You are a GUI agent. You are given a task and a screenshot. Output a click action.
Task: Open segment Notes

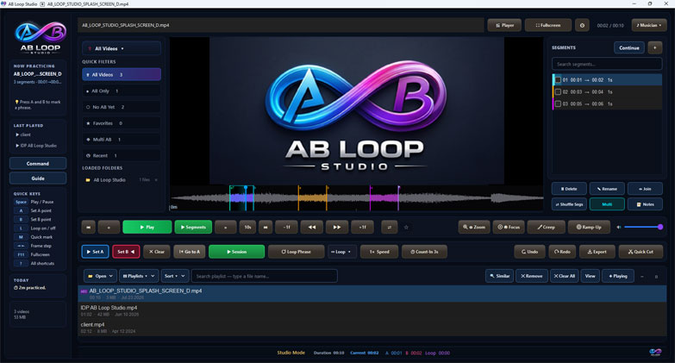click(645, 204)
